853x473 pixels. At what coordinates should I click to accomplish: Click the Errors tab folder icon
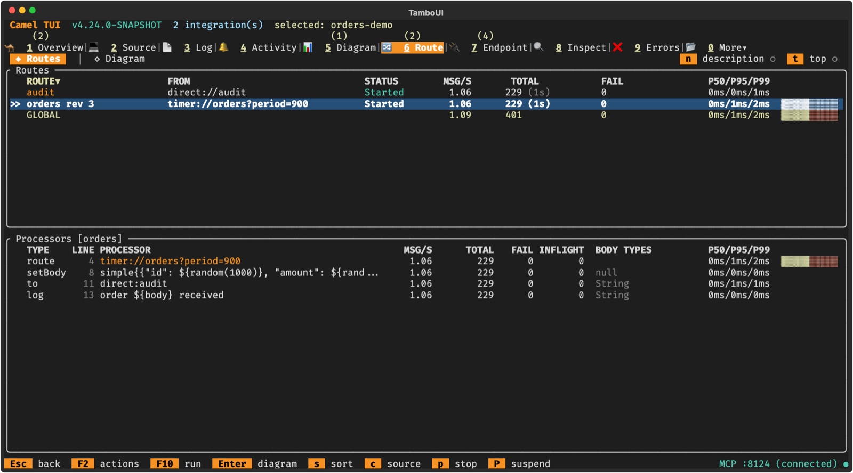click(690, 47)
